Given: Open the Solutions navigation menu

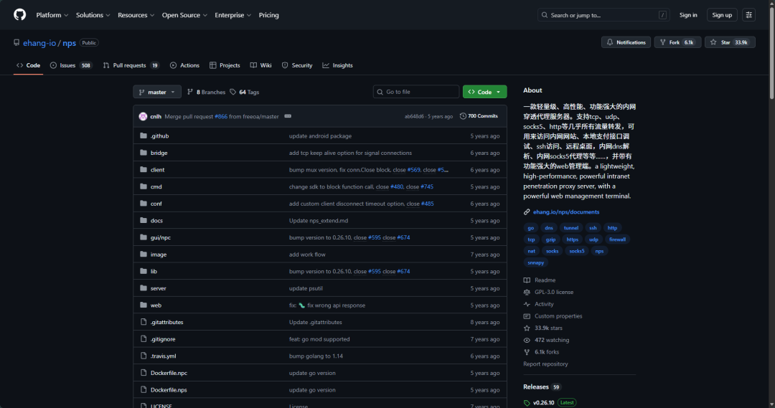Looking at the screenshot, I should pyautogui.click(x=93, y=15).
